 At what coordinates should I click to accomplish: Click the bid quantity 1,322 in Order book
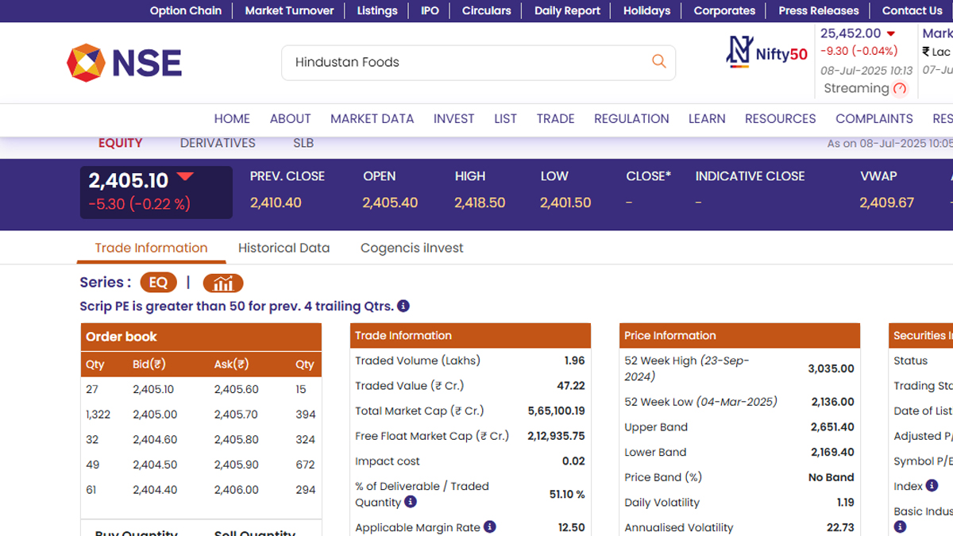tap(98, 415)
